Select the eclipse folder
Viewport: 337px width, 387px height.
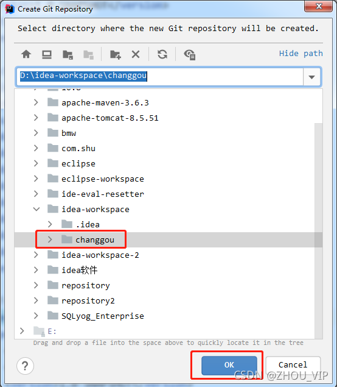(x=164, y=163)
